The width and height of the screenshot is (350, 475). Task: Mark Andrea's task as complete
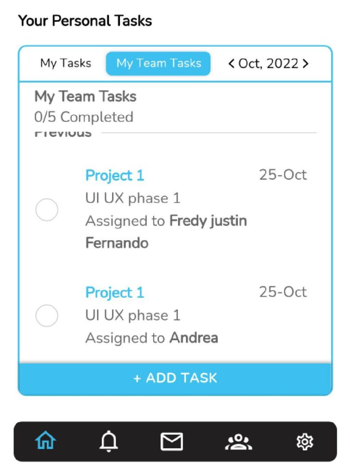47,315
